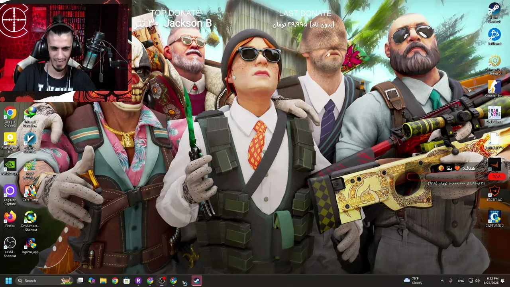Open the notification center bell icon
This screenshot has width=510, height=287.
coord(503,281)
